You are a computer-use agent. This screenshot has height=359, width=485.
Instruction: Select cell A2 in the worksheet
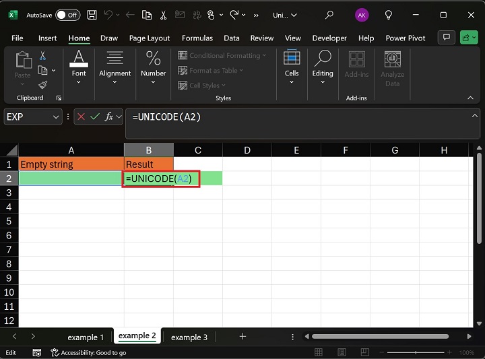[71, 178]
